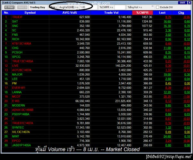
Task: Click MCOT last price 28.25
Action: [167, 97]
